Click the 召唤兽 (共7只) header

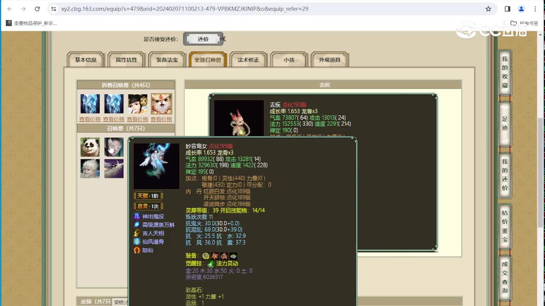[x=126, y=128]
